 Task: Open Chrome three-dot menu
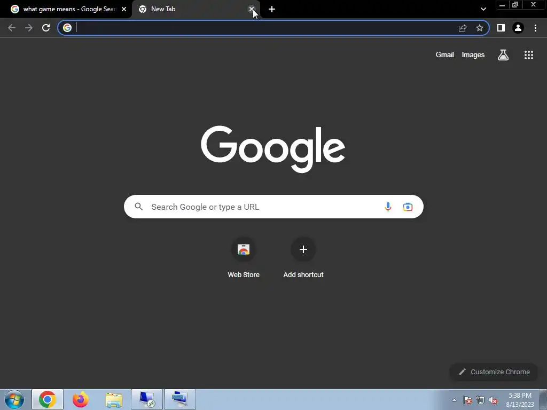tap(535, 28)
